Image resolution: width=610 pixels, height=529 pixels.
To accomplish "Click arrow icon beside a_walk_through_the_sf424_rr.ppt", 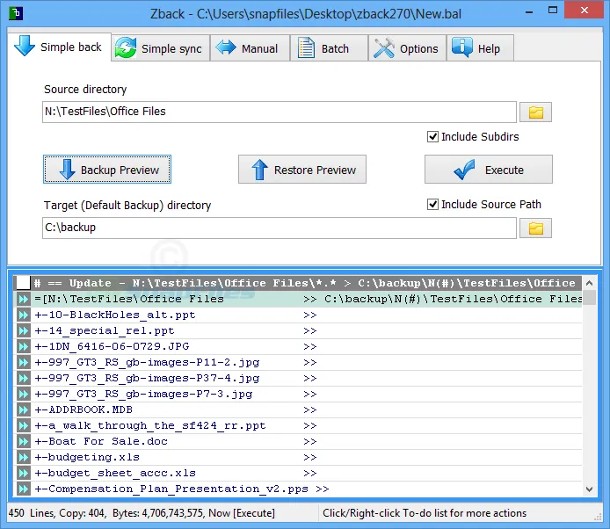I will pyautogui.click(x=24, y=426).
